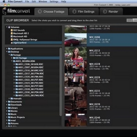Click the Desktop folder icon
137x137 pixels.
[x=9, y=52]
